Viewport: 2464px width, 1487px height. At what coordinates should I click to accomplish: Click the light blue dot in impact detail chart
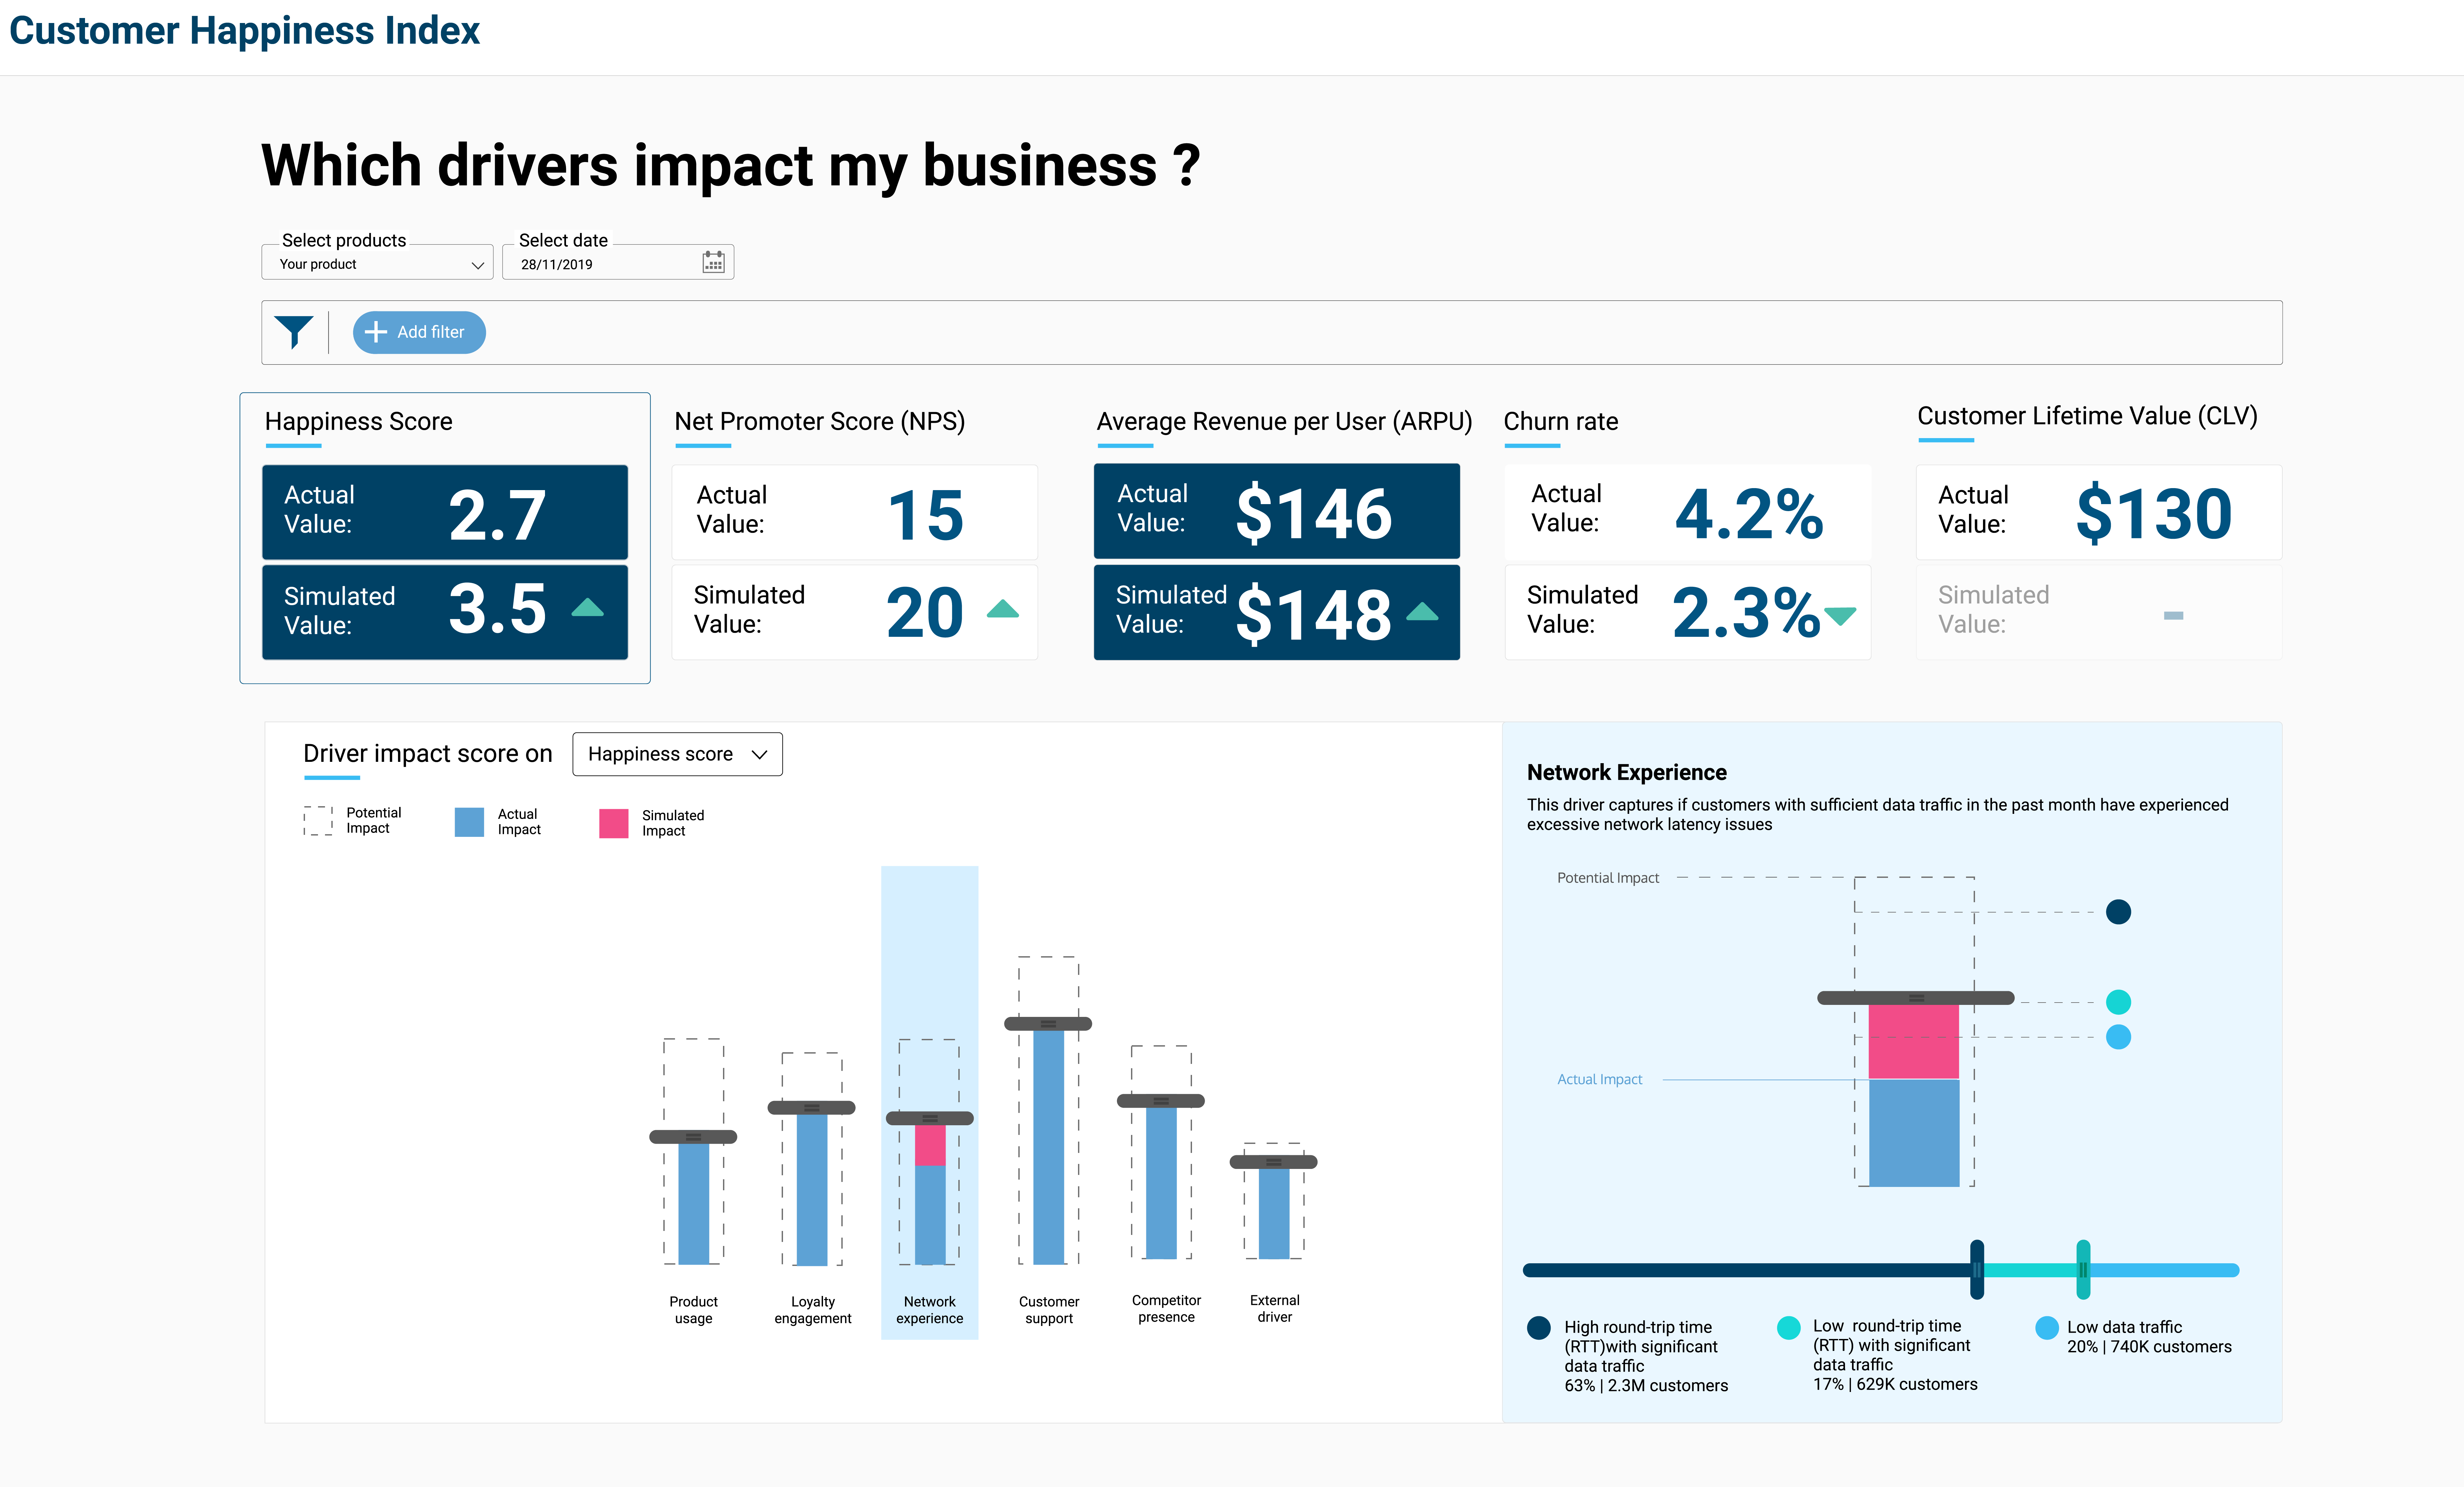point(2118,1037)
